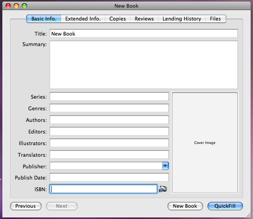Open the Copies tab

pos(118,18)
